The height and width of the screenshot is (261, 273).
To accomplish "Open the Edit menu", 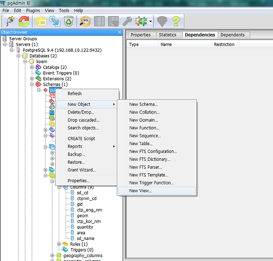I will tap(17, 11).
